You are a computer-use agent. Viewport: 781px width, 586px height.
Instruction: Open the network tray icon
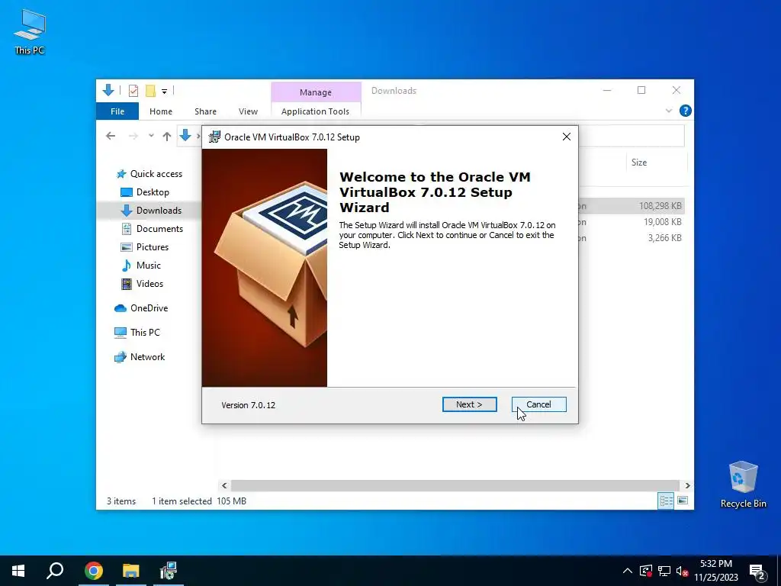click(x=664, y=571)
